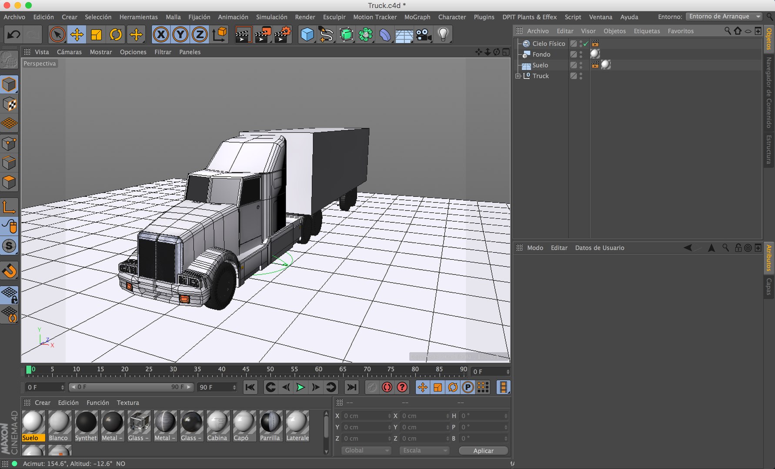The width and height of the screenshot is (775, 469).
Task: Add a Camera object
Action: coord(424,34)
